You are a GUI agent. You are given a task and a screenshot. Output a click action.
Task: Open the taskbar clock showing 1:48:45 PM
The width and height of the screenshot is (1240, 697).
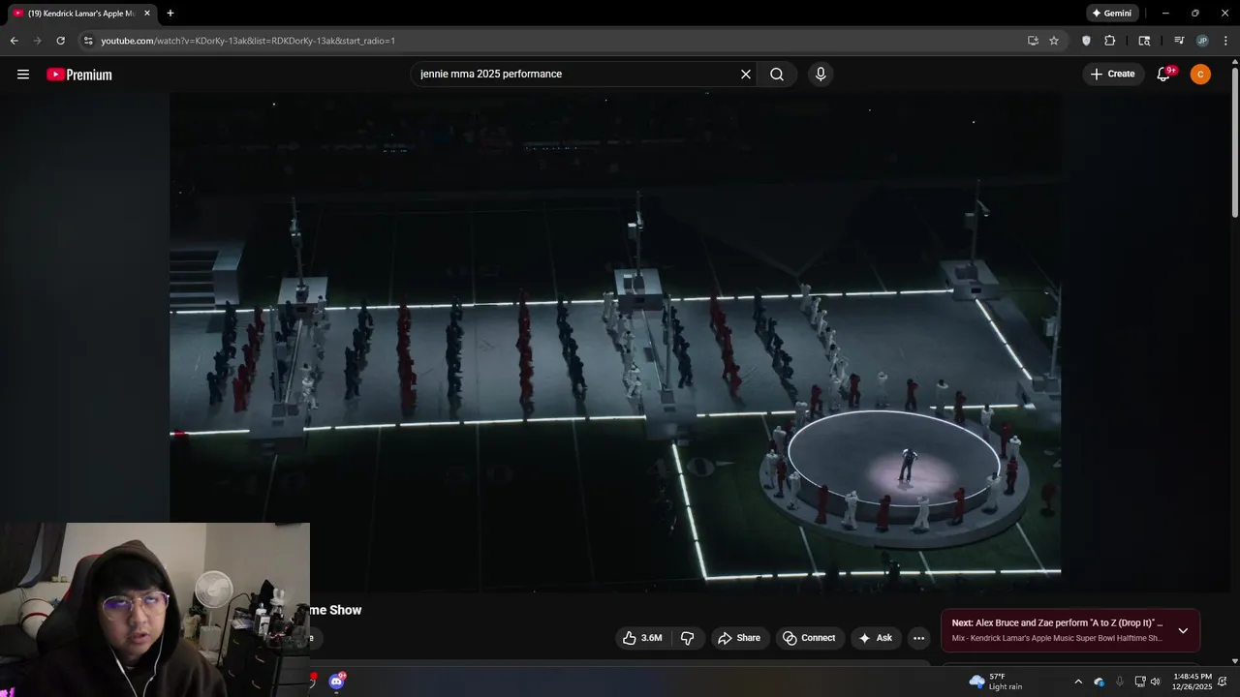[1192, 682]
